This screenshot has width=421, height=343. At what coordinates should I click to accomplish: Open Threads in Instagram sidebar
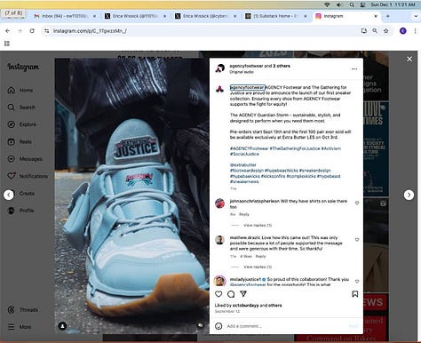(x=23, y=310)
